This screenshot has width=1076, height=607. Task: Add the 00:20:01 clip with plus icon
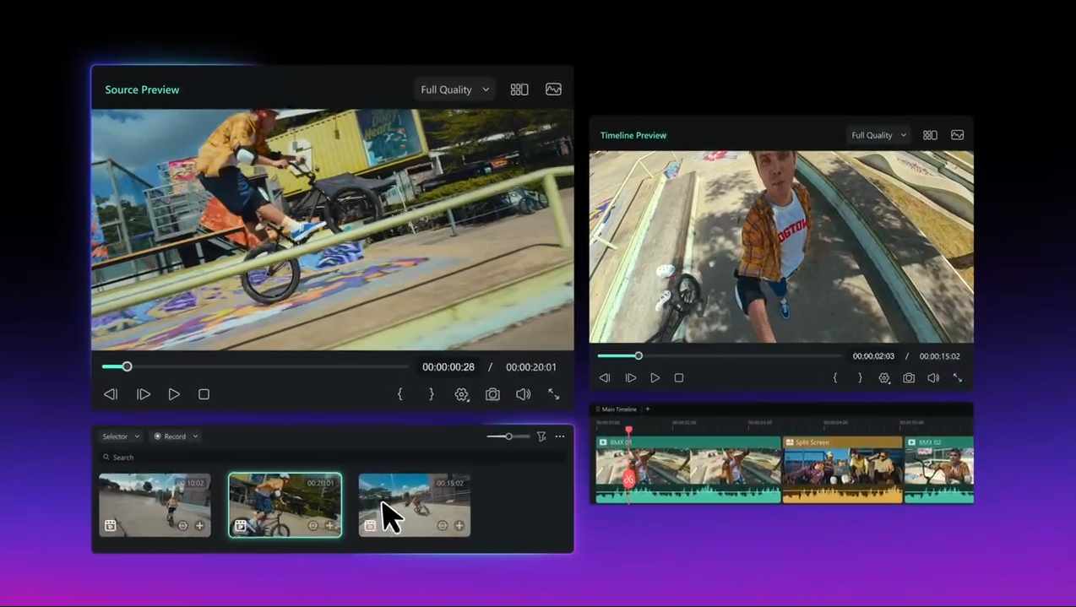(x=330, y=526)
